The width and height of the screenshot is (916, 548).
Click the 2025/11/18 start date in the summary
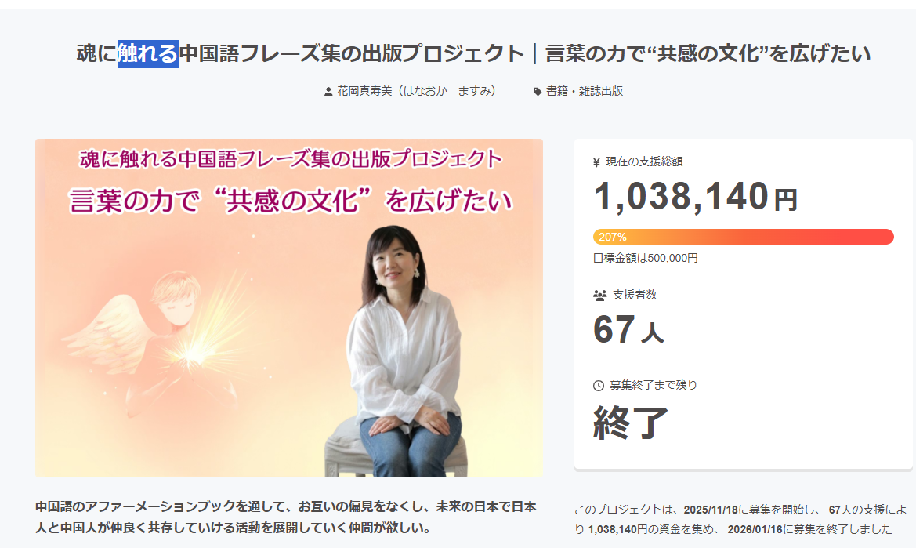tap(711, 510)
